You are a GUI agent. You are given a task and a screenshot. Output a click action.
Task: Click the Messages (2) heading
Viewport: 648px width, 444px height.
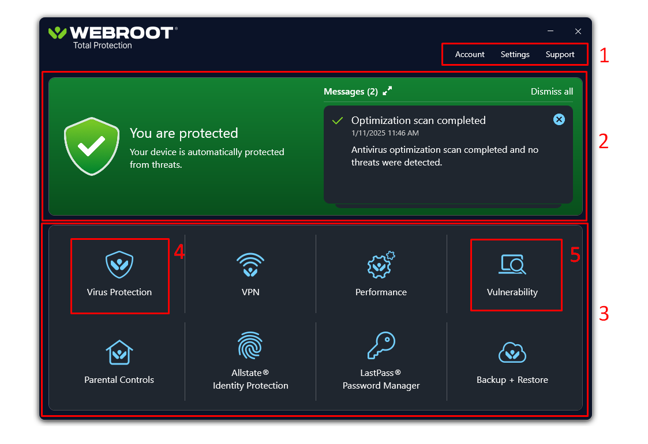coord(350,91)
